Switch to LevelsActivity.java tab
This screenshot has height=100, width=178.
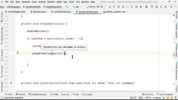click(62, 12)
